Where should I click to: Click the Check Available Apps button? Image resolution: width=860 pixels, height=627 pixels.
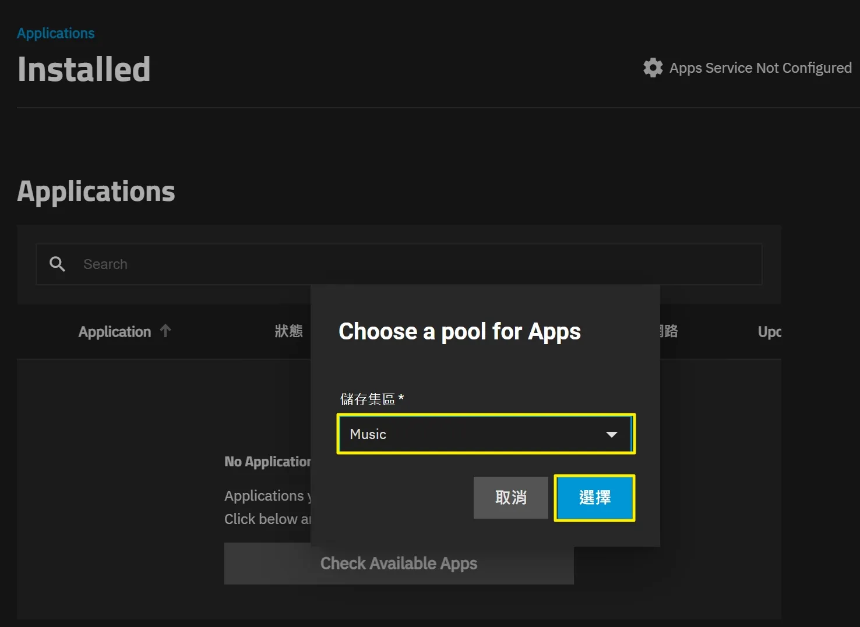pos(399,564)
